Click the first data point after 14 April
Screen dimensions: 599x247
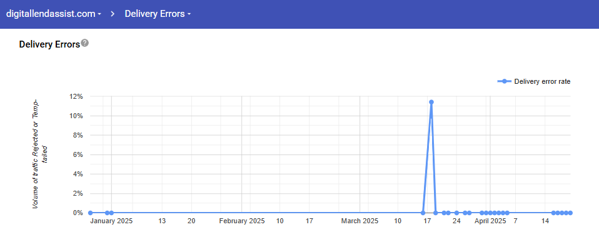point(553,213)
